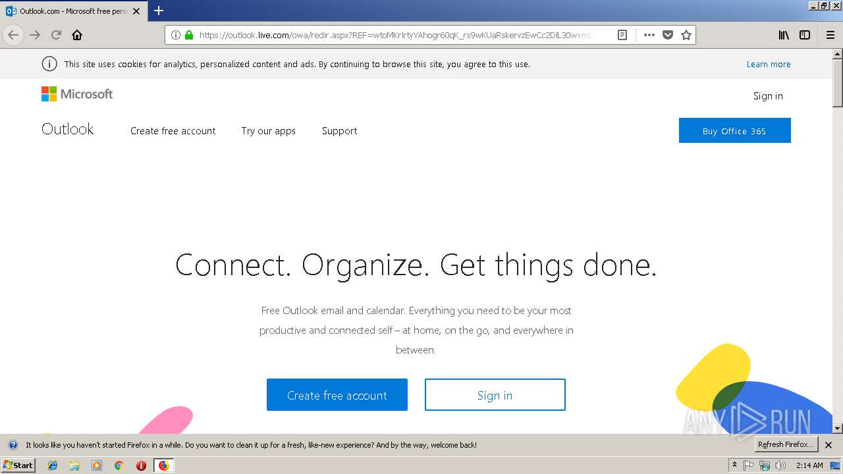Select the Outlook.com browser tab
843x474 pixels.
point(73,11)
